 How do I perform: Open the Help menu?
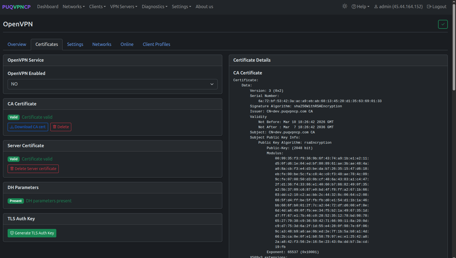(x=361, y=7)
